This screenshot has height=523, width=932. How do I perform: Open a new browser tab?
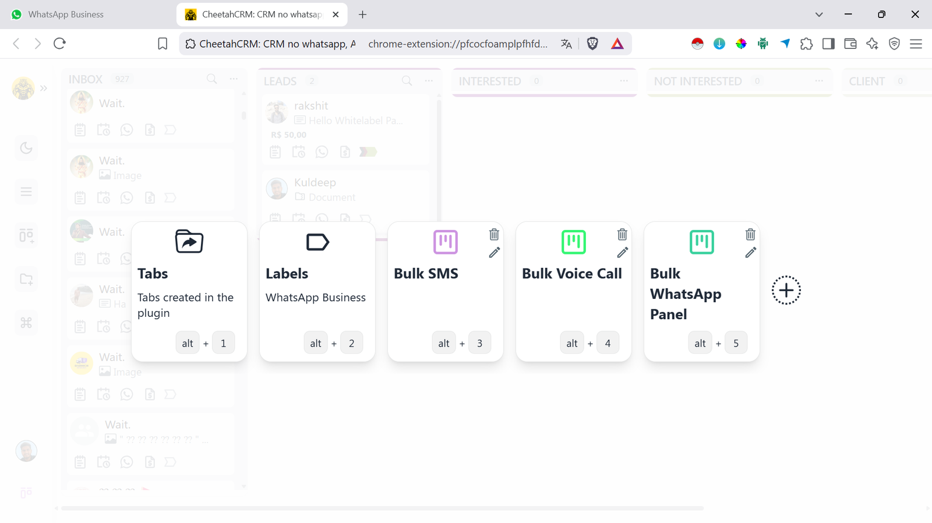pos(362,15)
